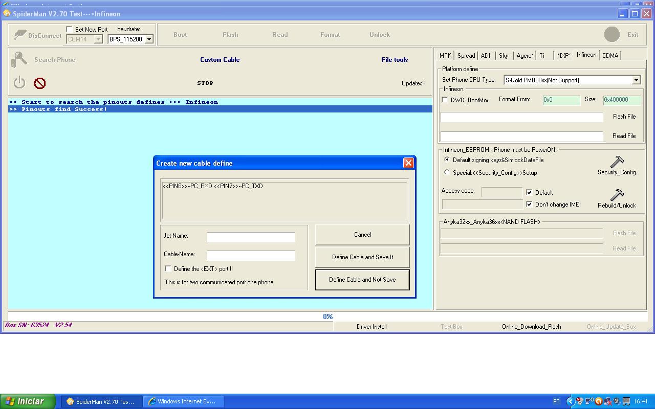The height and width of the screenshot is (409, 655).
Task: Select Special Security_Config Setup radio
Action: pyautogui.click(x=447, y=172)
